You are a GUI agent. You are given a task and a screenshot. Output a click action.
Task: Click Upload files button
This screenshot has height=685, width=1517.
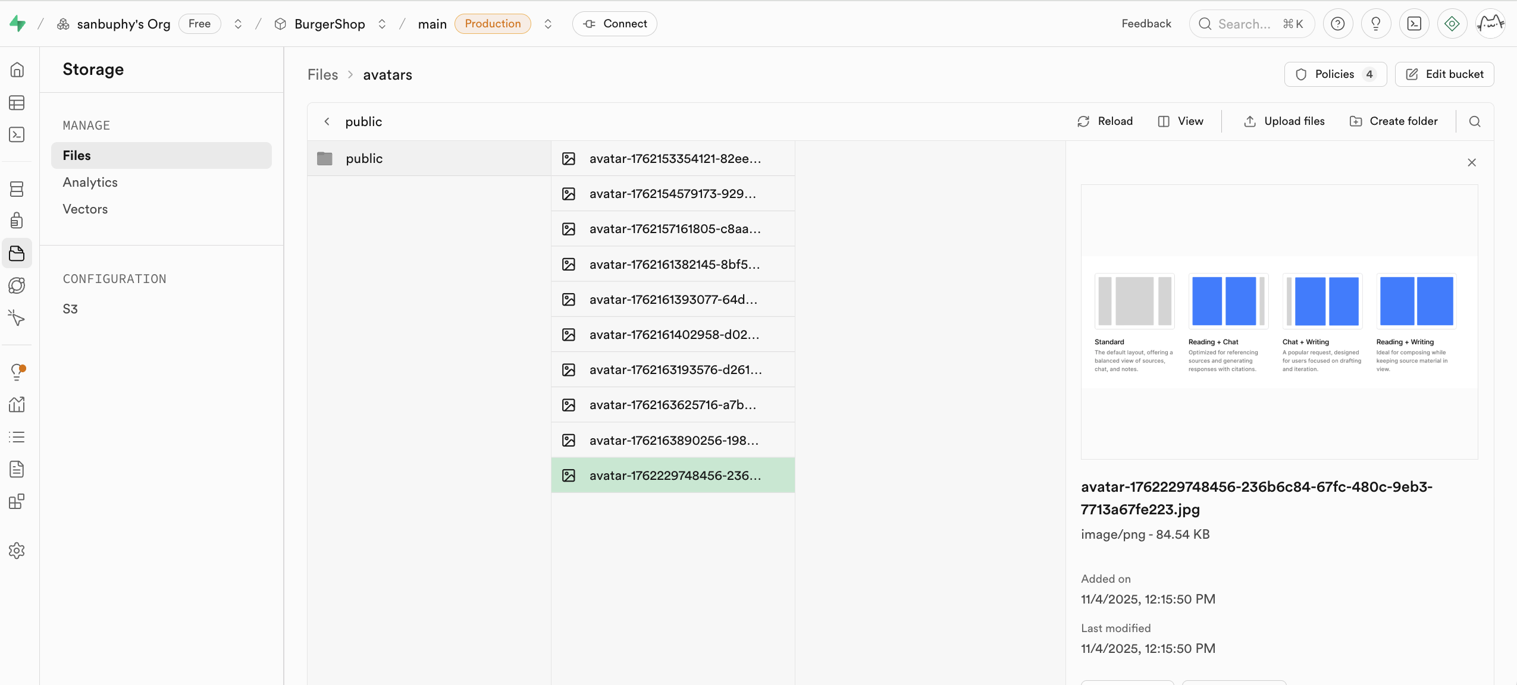(x=1284, y=121)
